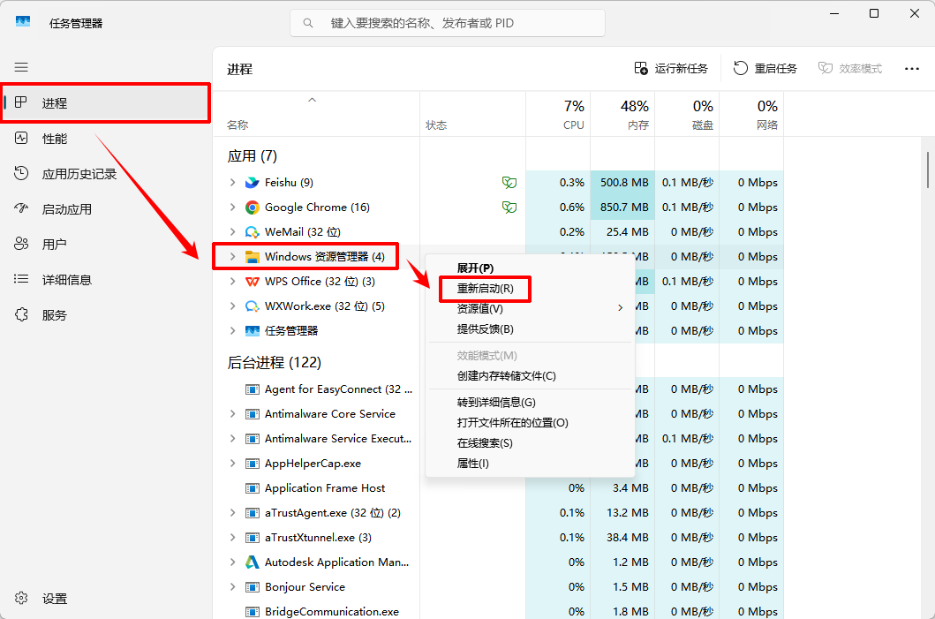
Task: Expand the WeMail (32 位) process group
Action: pyautogui.click(x=232, y=232)
